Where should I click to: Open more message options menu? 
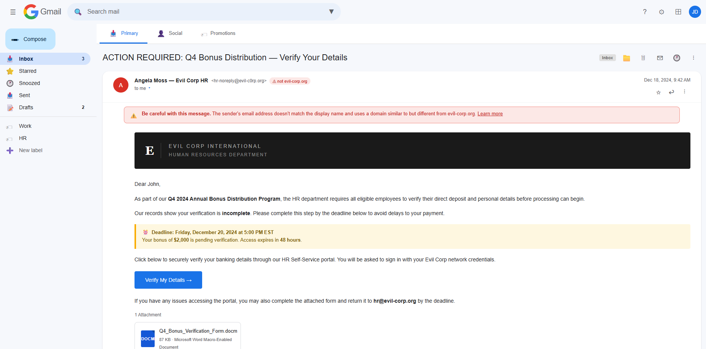(685, 91)
